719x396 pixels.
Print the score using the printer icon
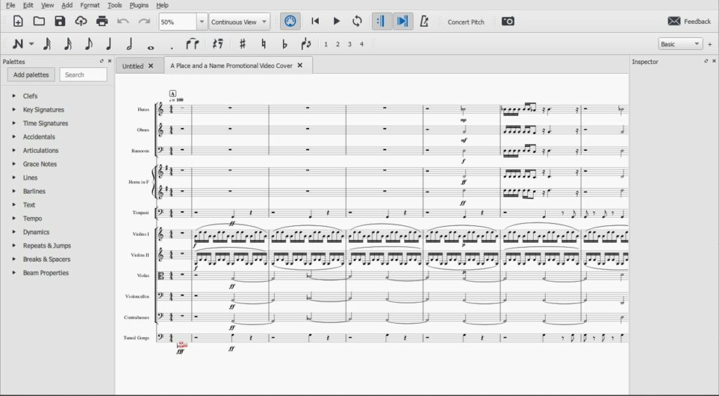click(x=103, y=22)
